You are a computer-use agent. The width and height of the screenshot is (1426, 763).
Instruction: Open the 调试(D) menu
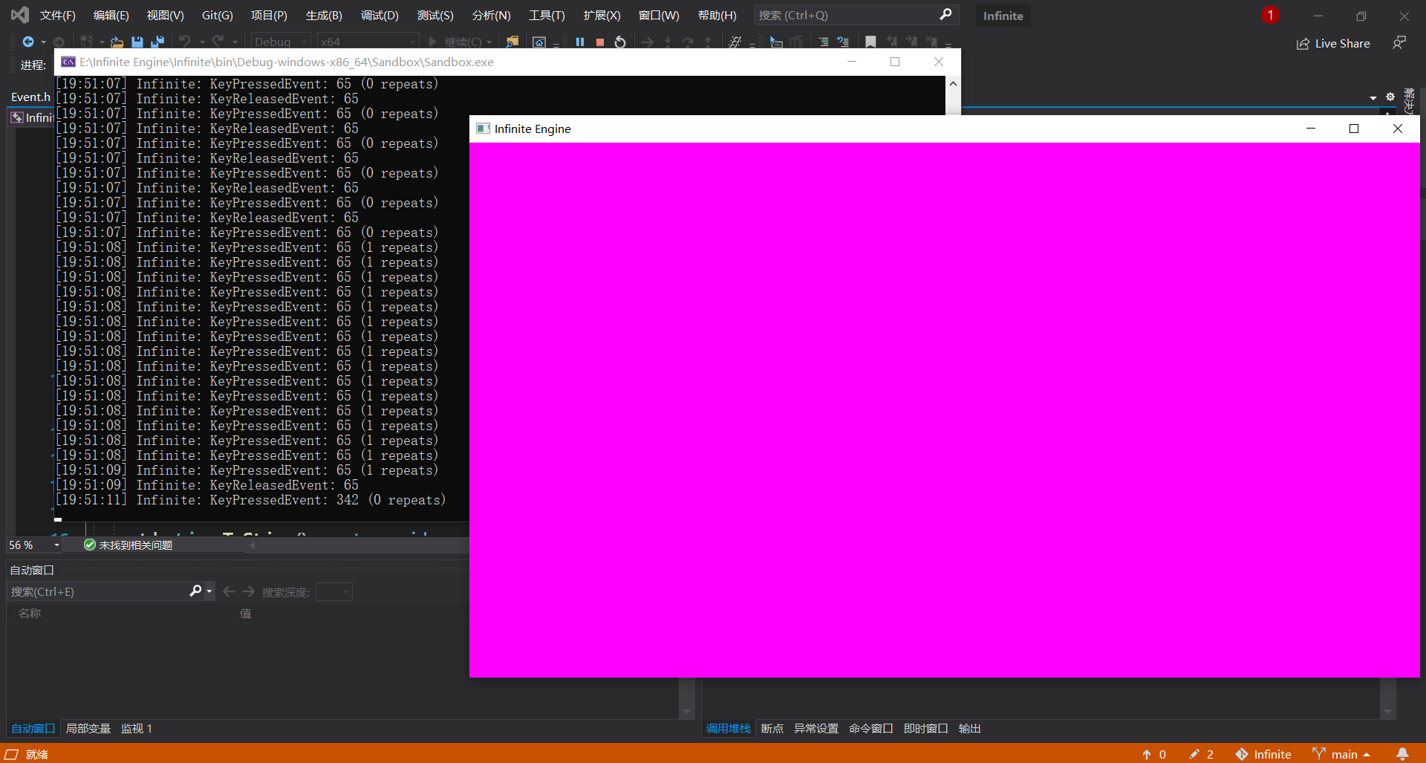point(380,15)
